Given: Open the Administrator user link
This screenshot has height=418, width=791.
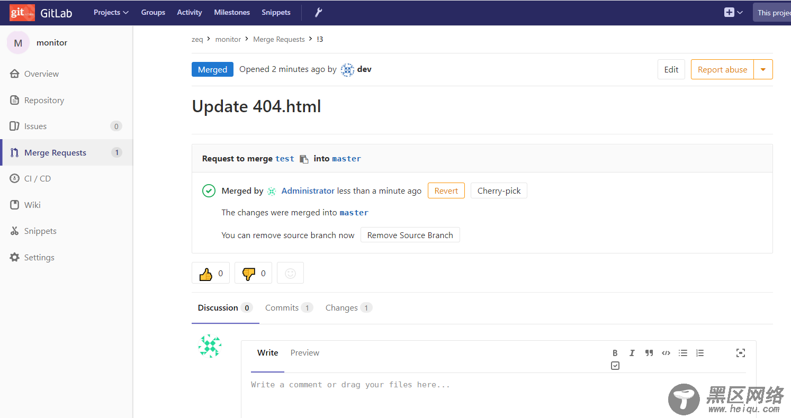Looking at the screenshot, I should tap(308, 191).
